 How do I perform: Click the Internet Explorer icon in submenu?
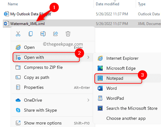(100, 58)
